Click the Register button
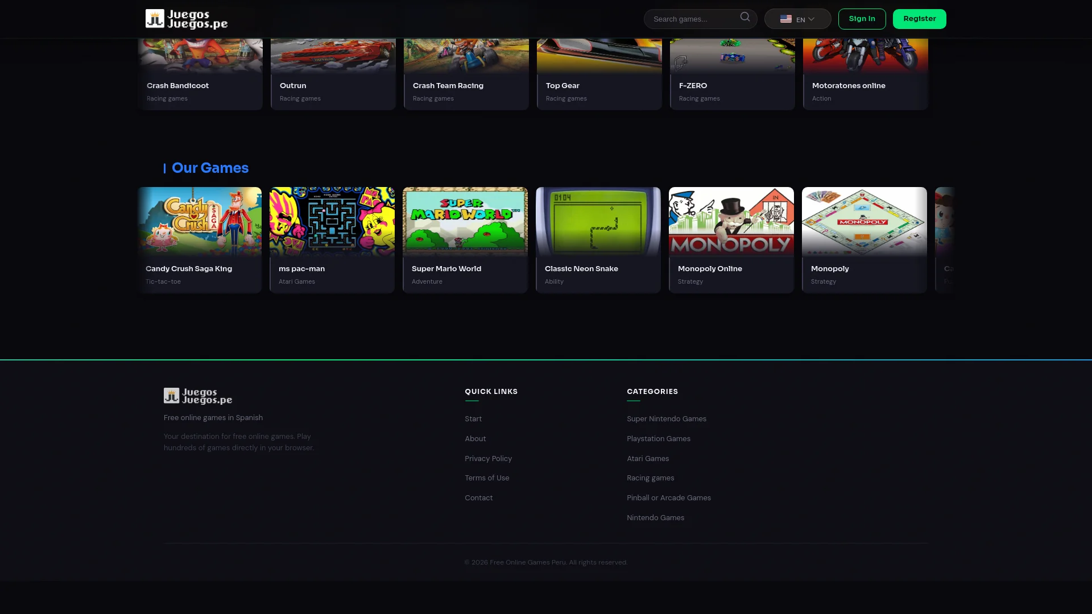The image size is (1092, 614). coord(919,19)
